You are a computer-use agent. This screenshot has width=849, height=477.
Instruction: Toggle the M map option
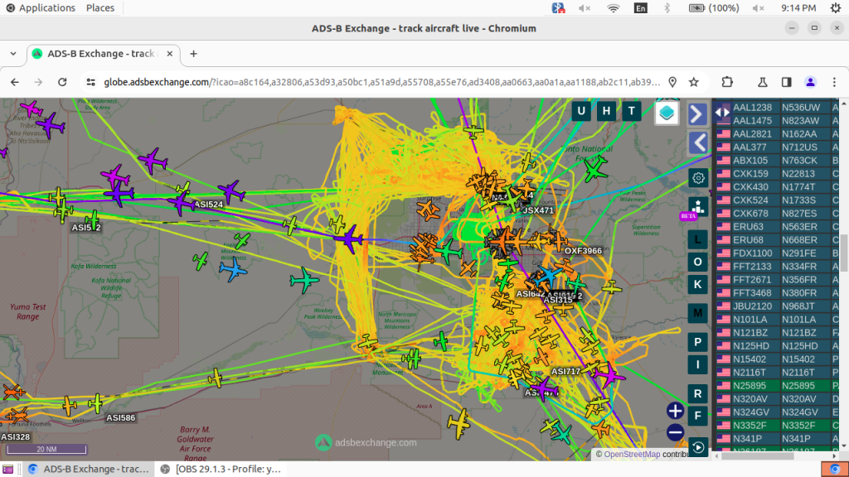click(697, 313)
